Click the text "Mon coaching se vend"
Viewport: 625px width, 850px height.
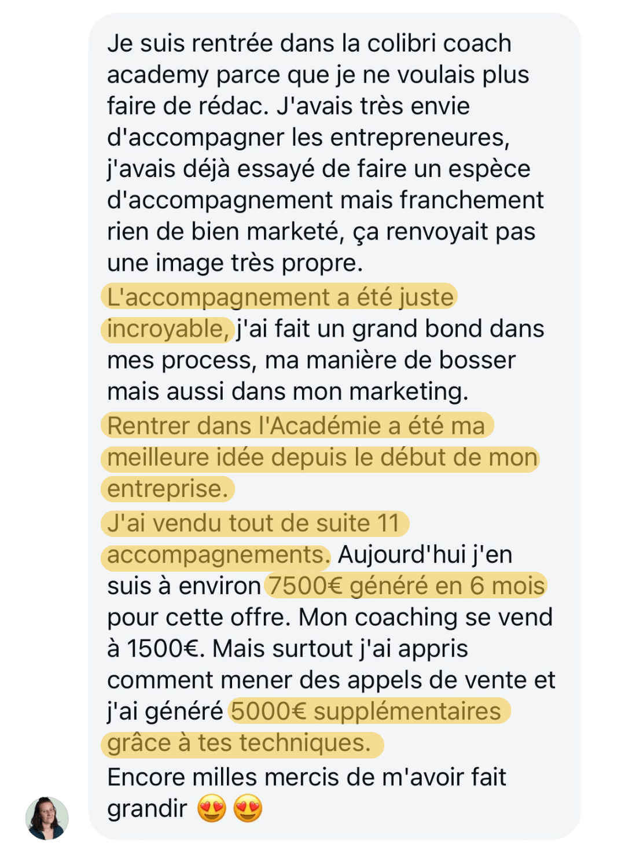[426, 617]
